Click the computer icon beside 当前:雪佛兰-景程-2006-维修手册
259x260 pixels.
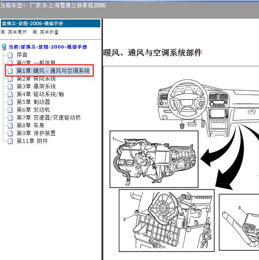tap(3, 47)
